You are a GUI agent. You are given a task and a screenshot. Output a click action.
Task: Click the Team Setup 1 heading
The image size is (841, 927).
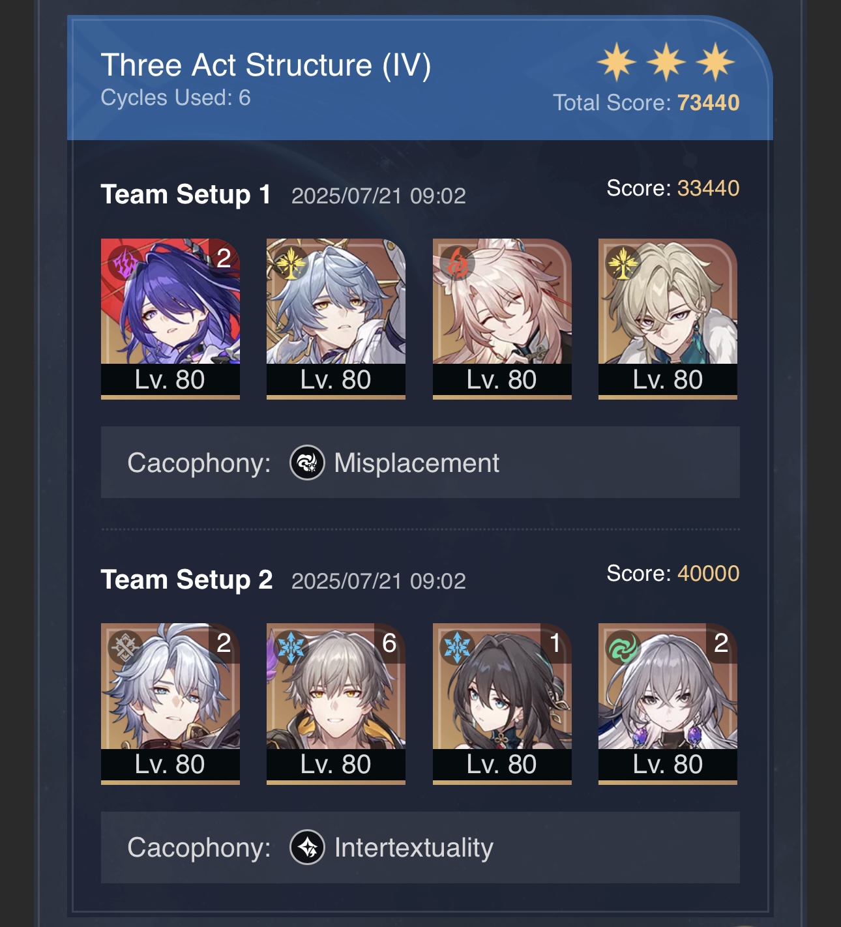[x=186, y=194]
